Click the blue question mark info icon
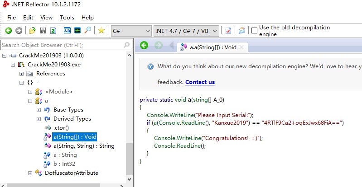362x187 pixels. point(150,66)
